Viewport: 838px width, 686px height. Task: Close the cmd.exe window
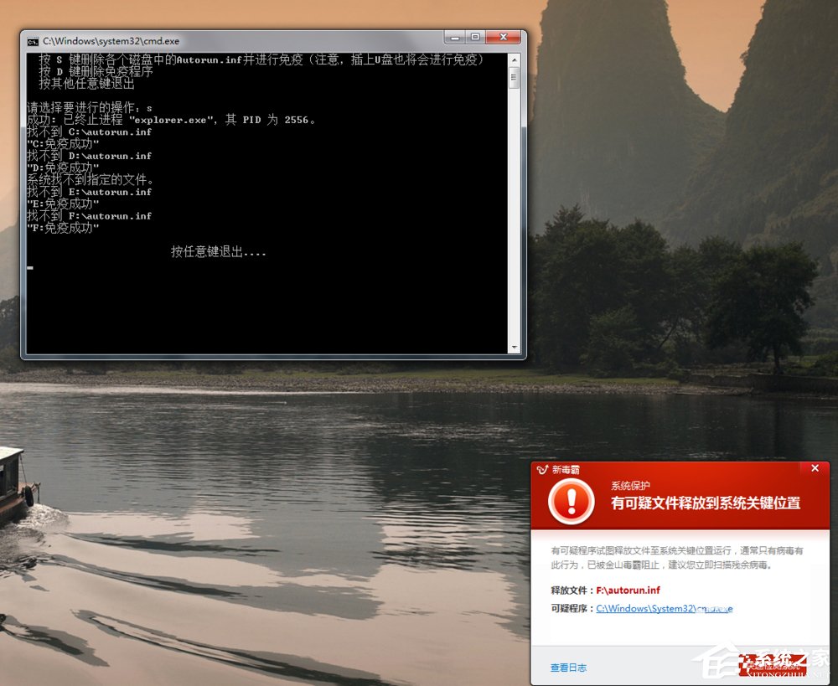pyautogui.click(x=503, y=38)
